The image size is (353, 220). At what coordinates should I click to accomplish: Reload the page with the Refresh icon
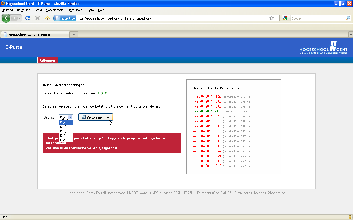28,18
